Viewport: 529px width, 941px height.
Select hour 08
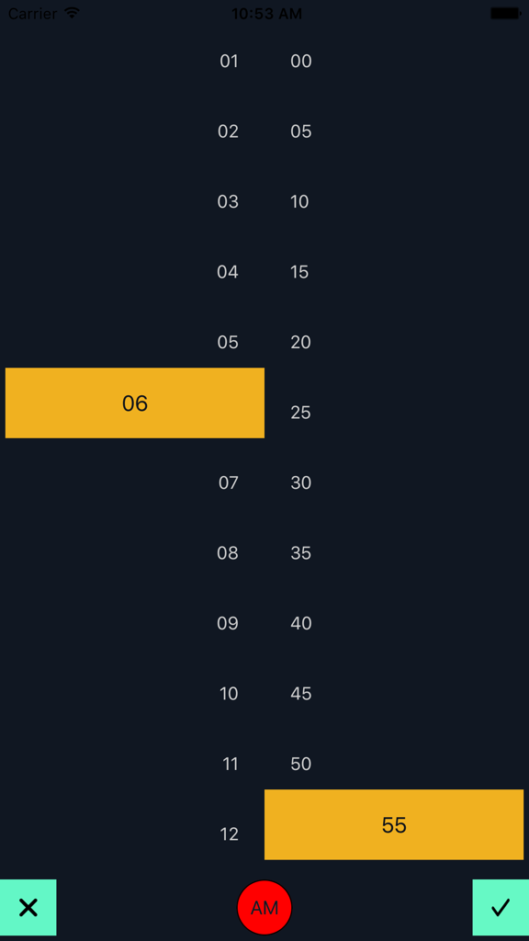point(229,552)
